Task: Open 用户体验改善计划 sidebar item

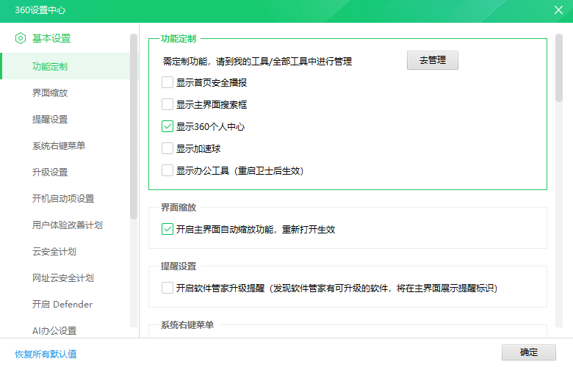Action: (68, 225)
